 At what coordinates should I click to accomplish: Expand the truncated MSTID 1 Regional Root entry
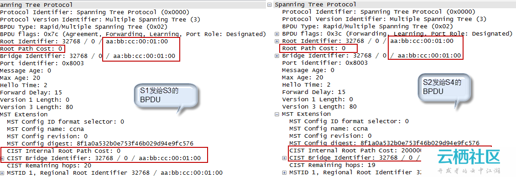(285, 172)
